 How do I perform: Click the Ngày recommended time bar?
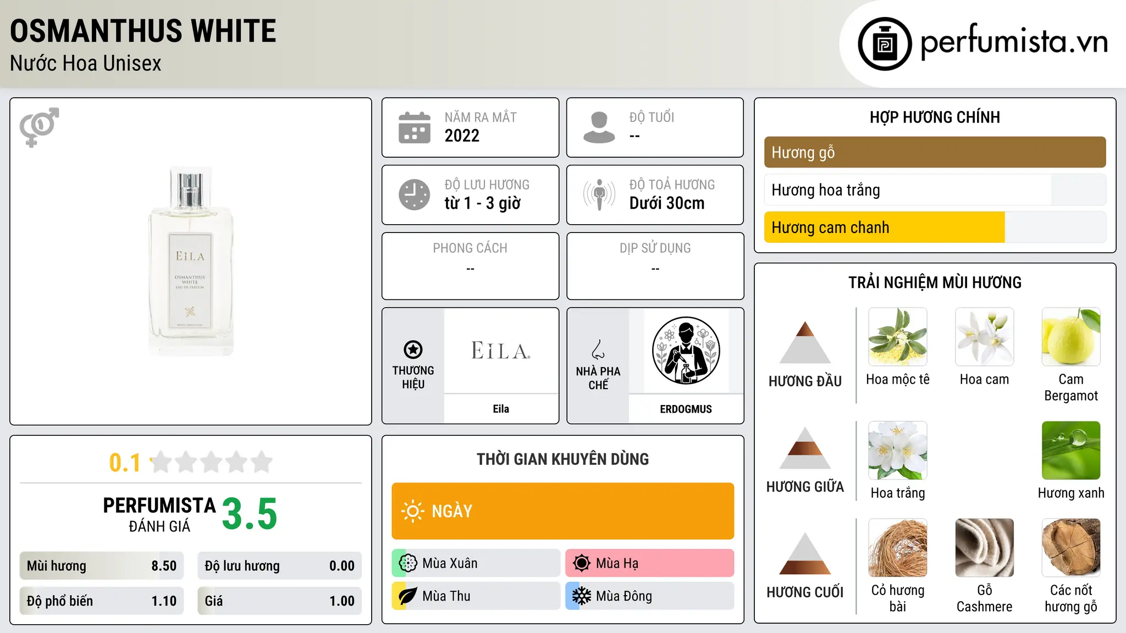coord(563,511)
